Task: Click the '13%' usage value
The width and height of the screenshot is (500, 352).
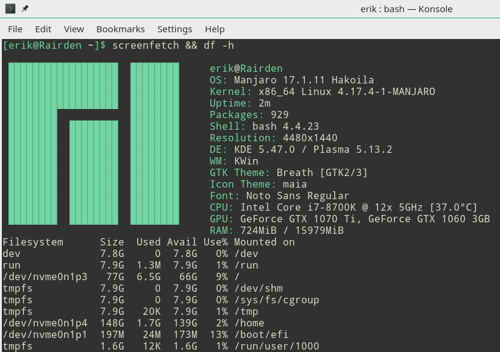Action: click(219, 335)
